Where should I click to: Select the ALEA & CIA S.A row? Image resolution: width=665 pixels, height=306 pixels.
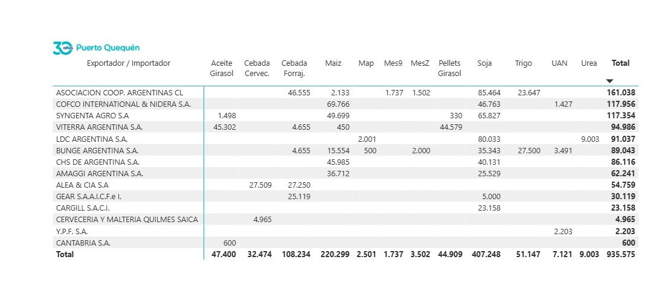tap(345, 185)
